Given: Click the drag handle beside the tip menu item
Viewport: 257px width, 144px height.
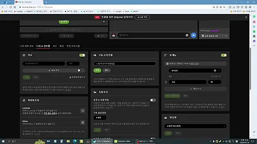Looking at the screenshot, I should tap(166, 82).
